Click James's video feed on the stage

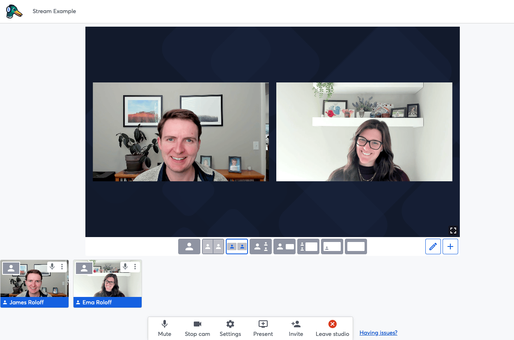181,132
